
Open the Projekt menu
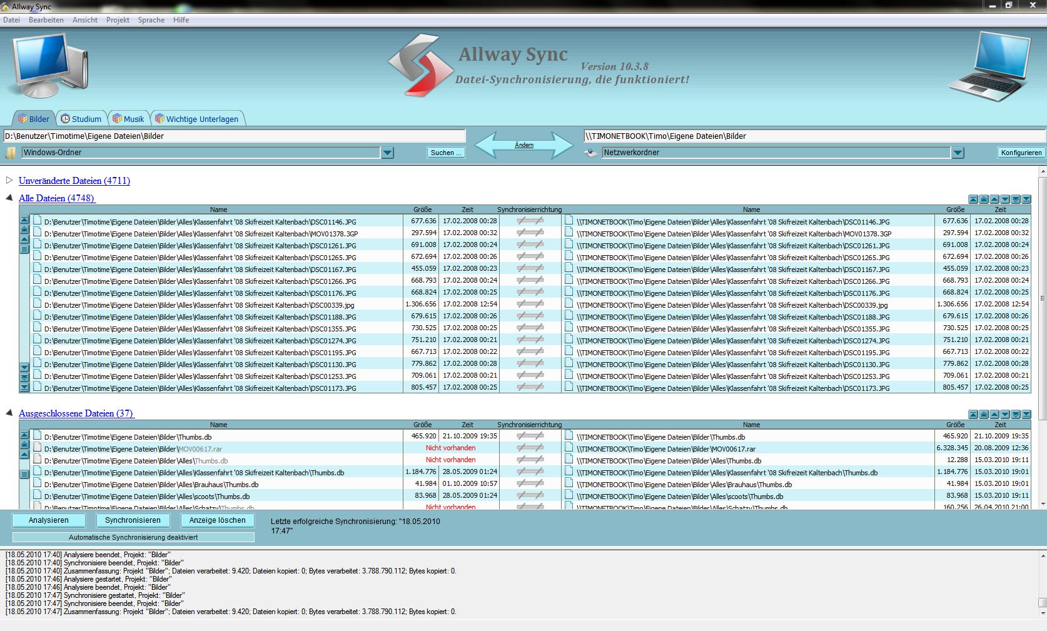(x=118, y=20)
